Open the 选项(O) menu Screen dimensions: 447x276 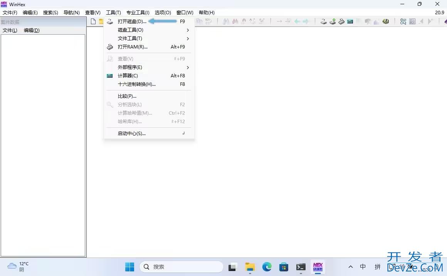163,13
